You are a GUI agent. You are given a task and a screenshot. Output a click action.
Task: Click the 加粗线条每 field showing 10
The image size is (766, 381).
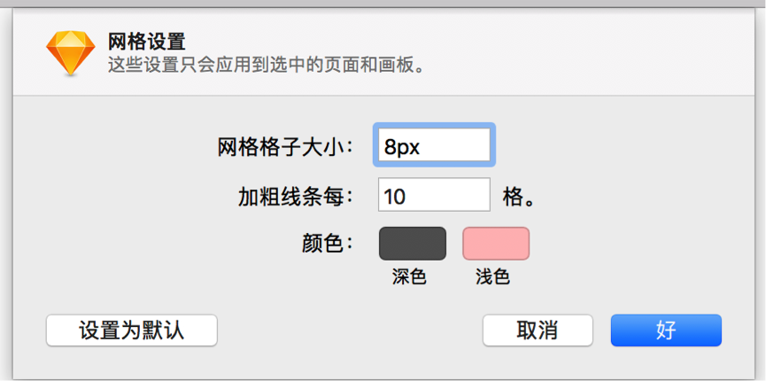434,195
